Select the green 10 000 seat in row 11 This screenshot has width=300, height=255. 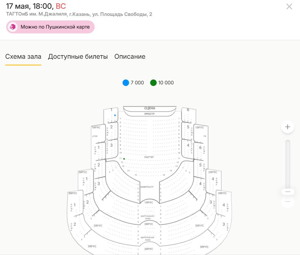[124, 159]
